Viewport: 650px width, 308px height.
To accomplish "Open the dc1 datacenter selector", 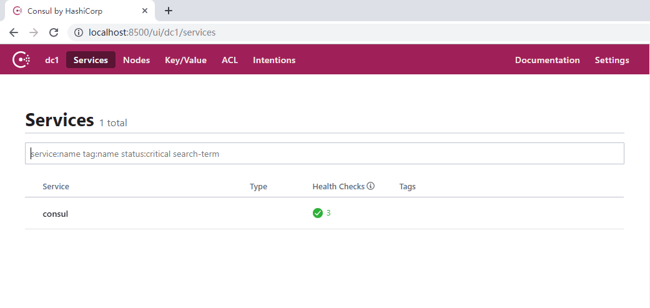I will [52, 60].
